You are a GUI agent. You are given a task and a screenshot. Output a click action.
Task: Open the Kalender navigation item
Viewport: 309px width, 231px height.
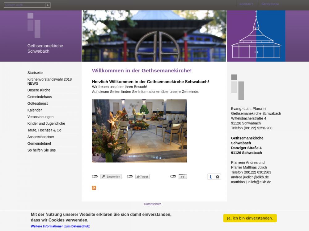(x=35, y=110)
